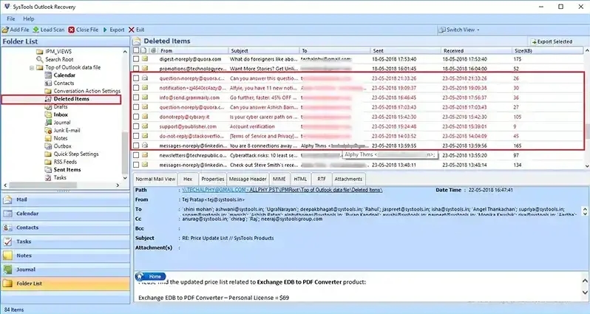Collapse the Top of Outlook data file node

pyautogui.click(x=32, y=68)
